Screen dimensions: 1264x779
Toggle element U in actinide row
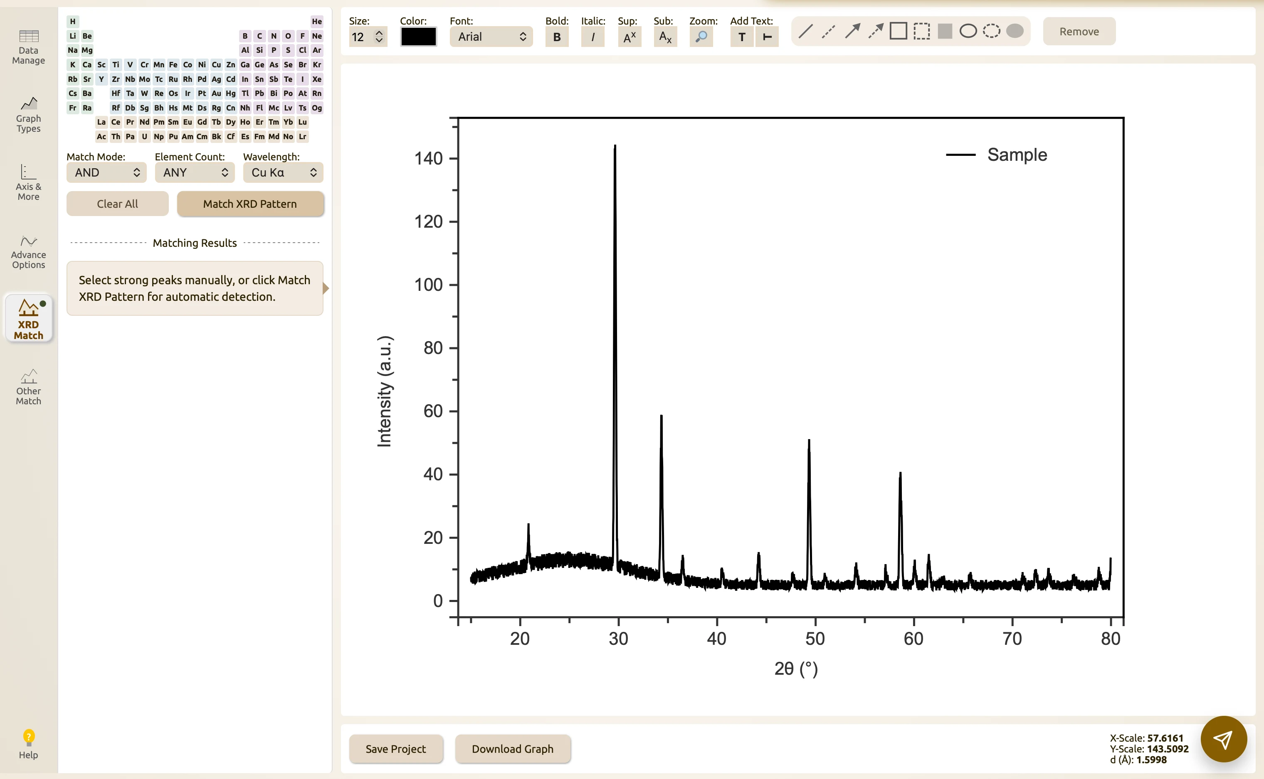click(x=144, y=137)
